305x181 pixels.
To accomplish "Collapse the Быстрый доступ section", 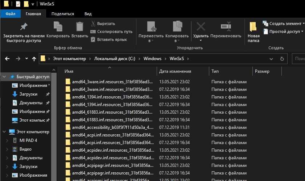I will [4, 77].
